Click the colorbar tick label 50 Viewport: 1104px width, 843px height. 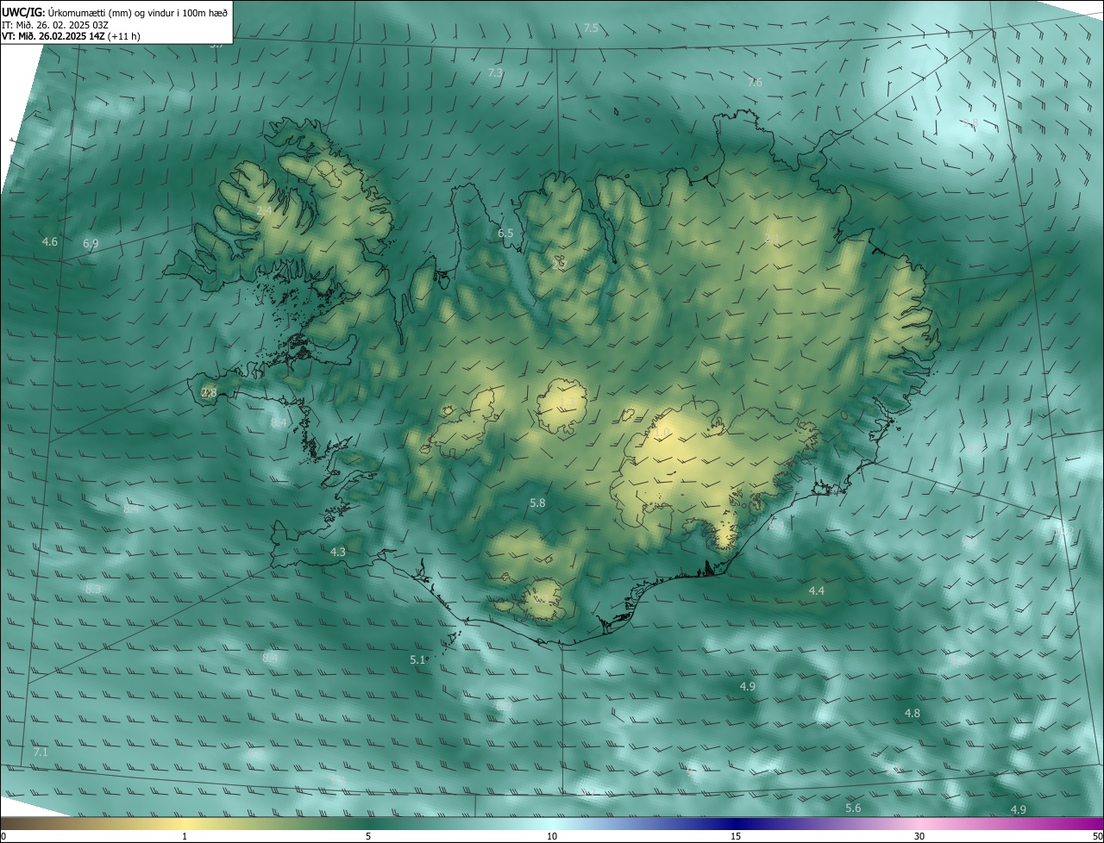pos(1097,837)
